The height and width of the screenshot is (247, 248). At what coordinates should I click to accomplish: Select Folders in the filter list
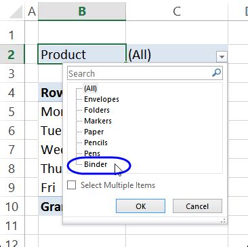coord(97,110)
